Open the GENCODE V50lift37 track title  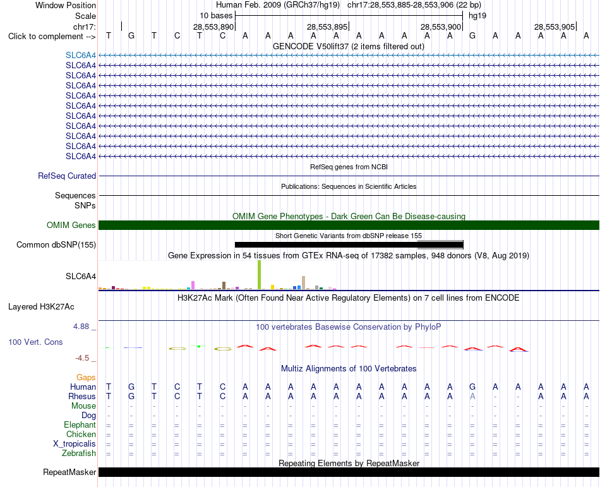pyautogui.click(x=349, y=47)
